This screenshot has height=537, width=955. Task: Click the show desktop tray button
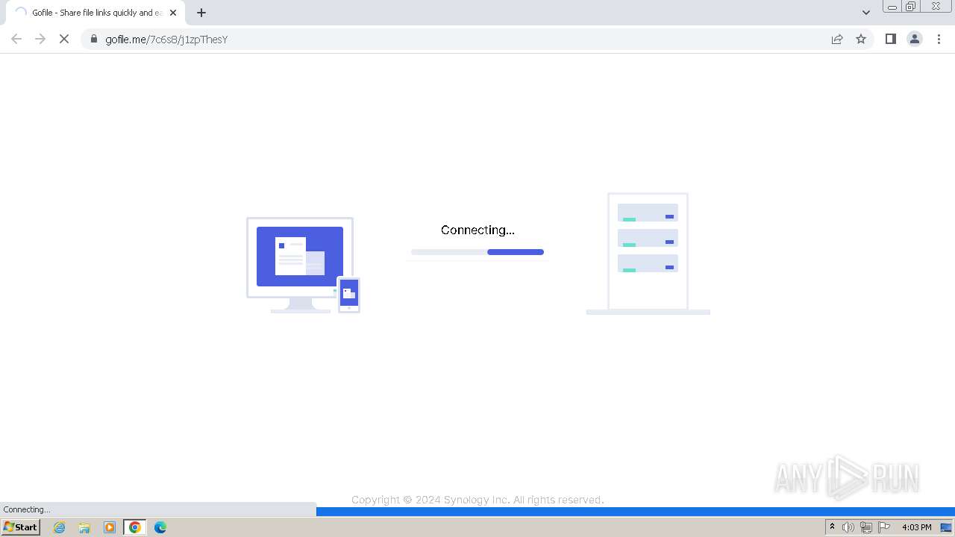946,527
